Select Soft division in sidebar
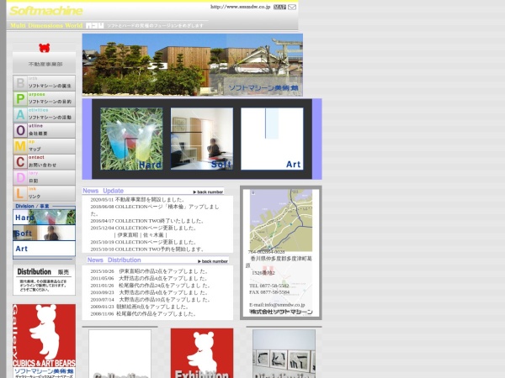505x378 pixels. pos(45,233)
